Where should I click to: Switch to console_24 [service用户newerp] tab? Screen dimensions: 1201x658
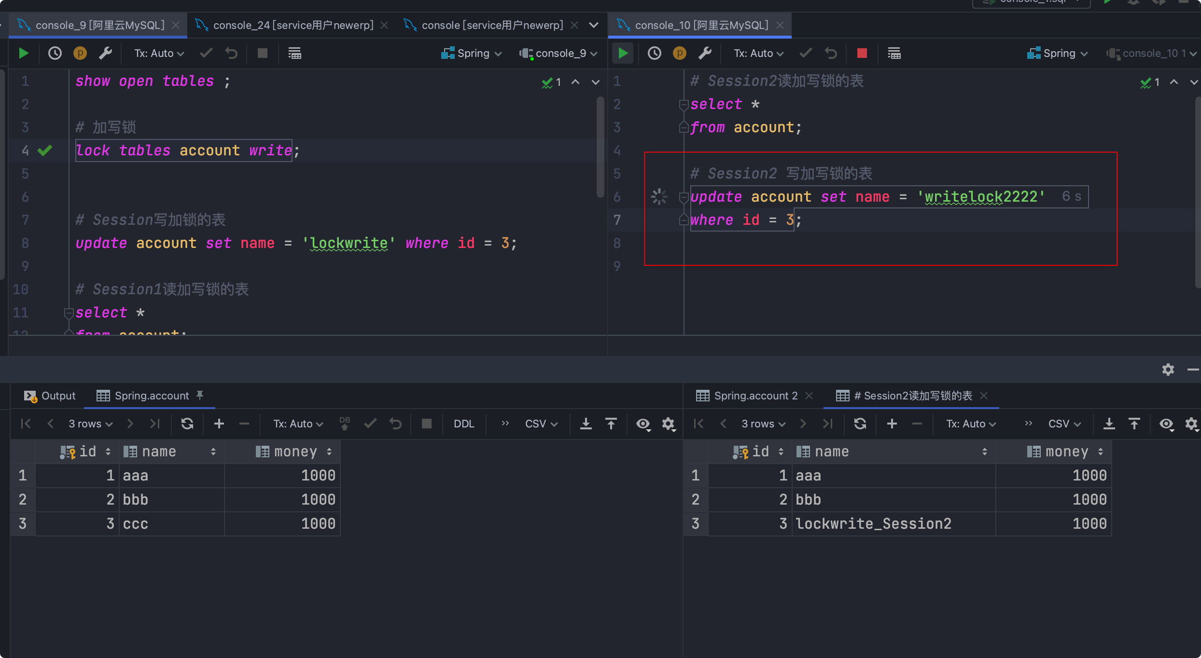pos(293,25)
